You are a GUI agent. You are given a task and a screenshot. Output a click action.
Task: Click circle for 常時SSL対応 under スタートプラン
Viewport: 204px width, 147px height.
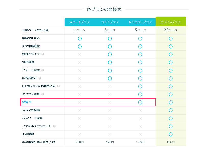(x=80, y=38)
